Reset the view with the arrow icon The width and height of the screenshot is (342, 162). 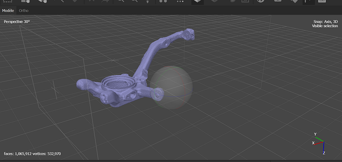(x=148, y=1)
